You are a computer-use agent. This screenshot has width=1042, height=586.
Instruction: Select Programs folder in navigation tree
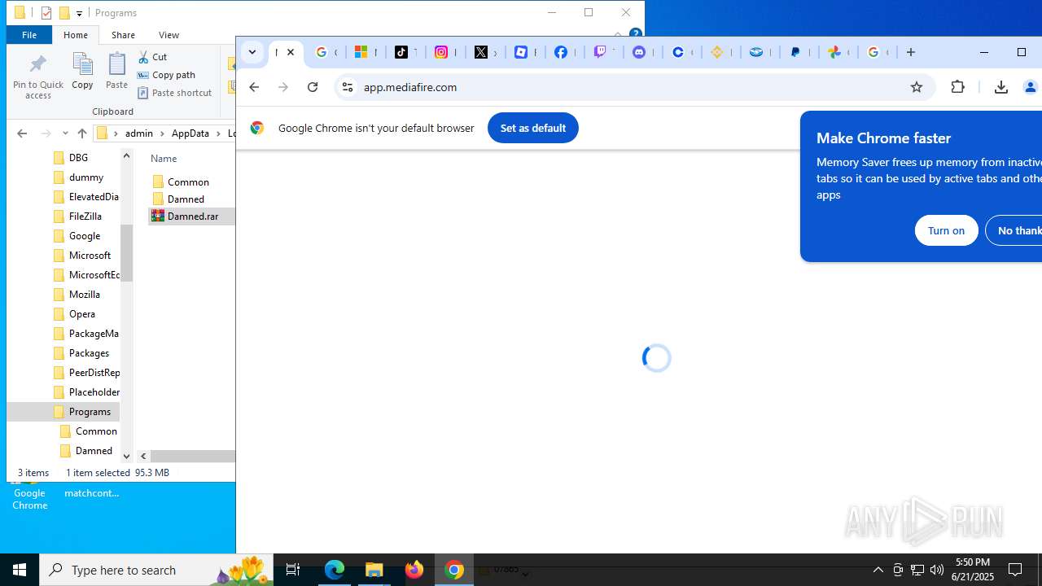pos(90,412)
